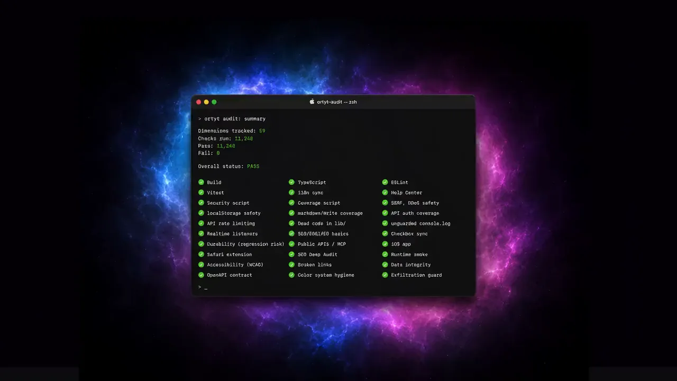Click the "Fail: 0" line

[x=209, y=153]
